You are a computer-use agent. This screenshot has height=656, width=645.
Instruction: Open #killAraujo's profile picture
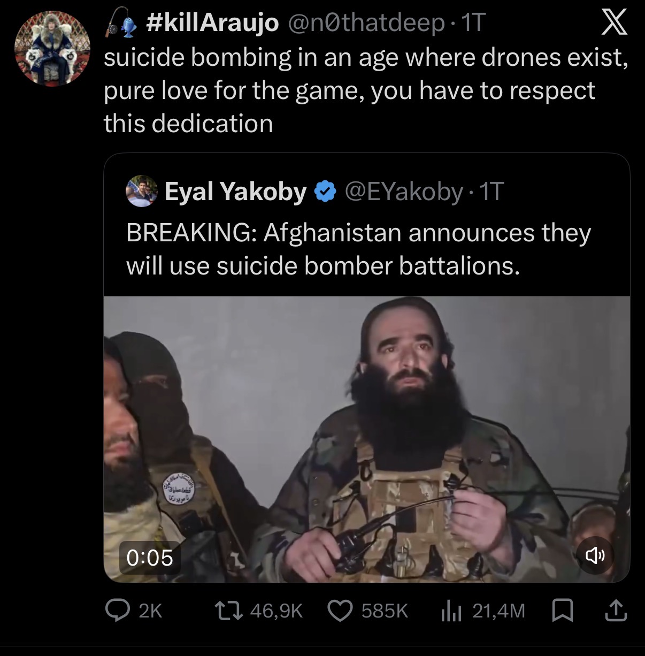point(52,48)
